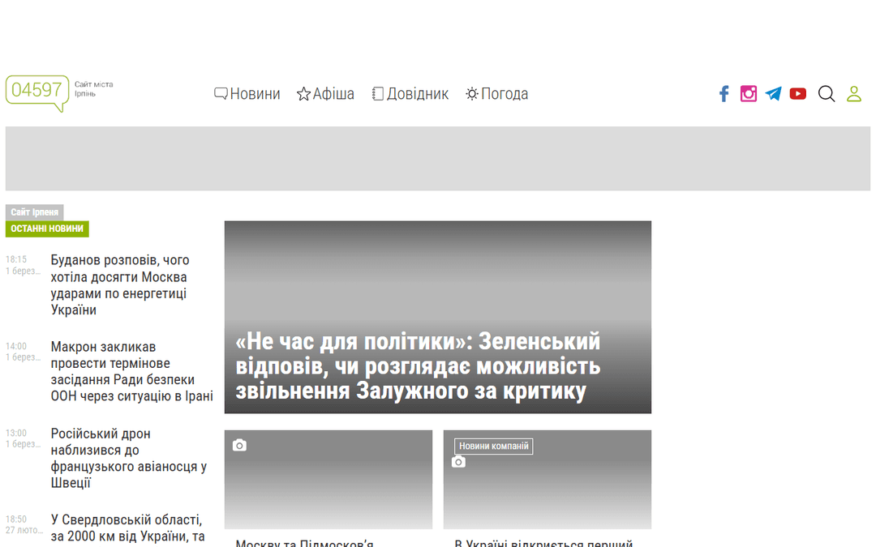Click the ОСТАННІ НОВИНИ label
The height and width of the screenshot is (547, 876).
[47, 229]
